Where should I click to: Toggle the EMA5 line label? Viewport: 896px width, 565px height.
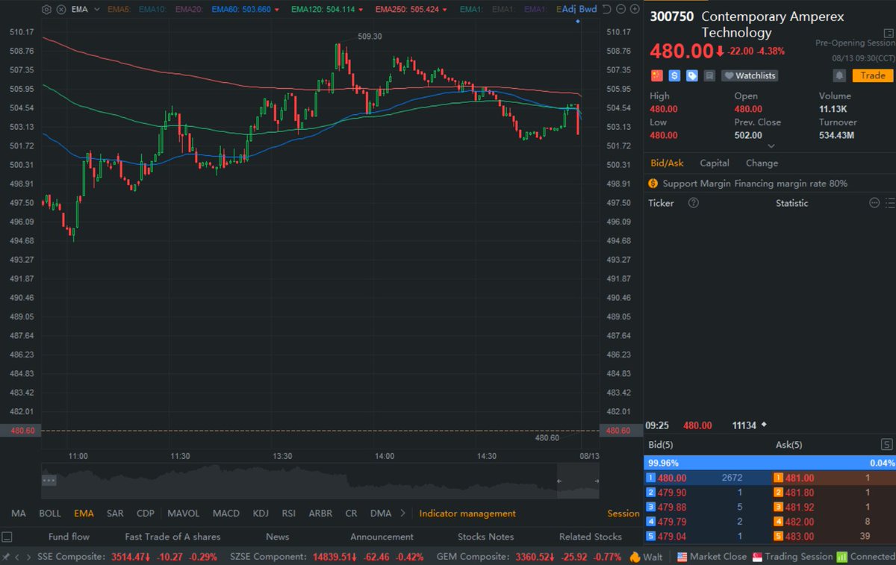coord(119,10)
